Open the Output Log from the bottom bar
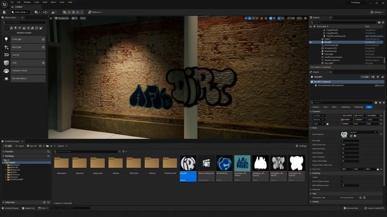Viewport: 387px width, 217px height. [28, 209]
